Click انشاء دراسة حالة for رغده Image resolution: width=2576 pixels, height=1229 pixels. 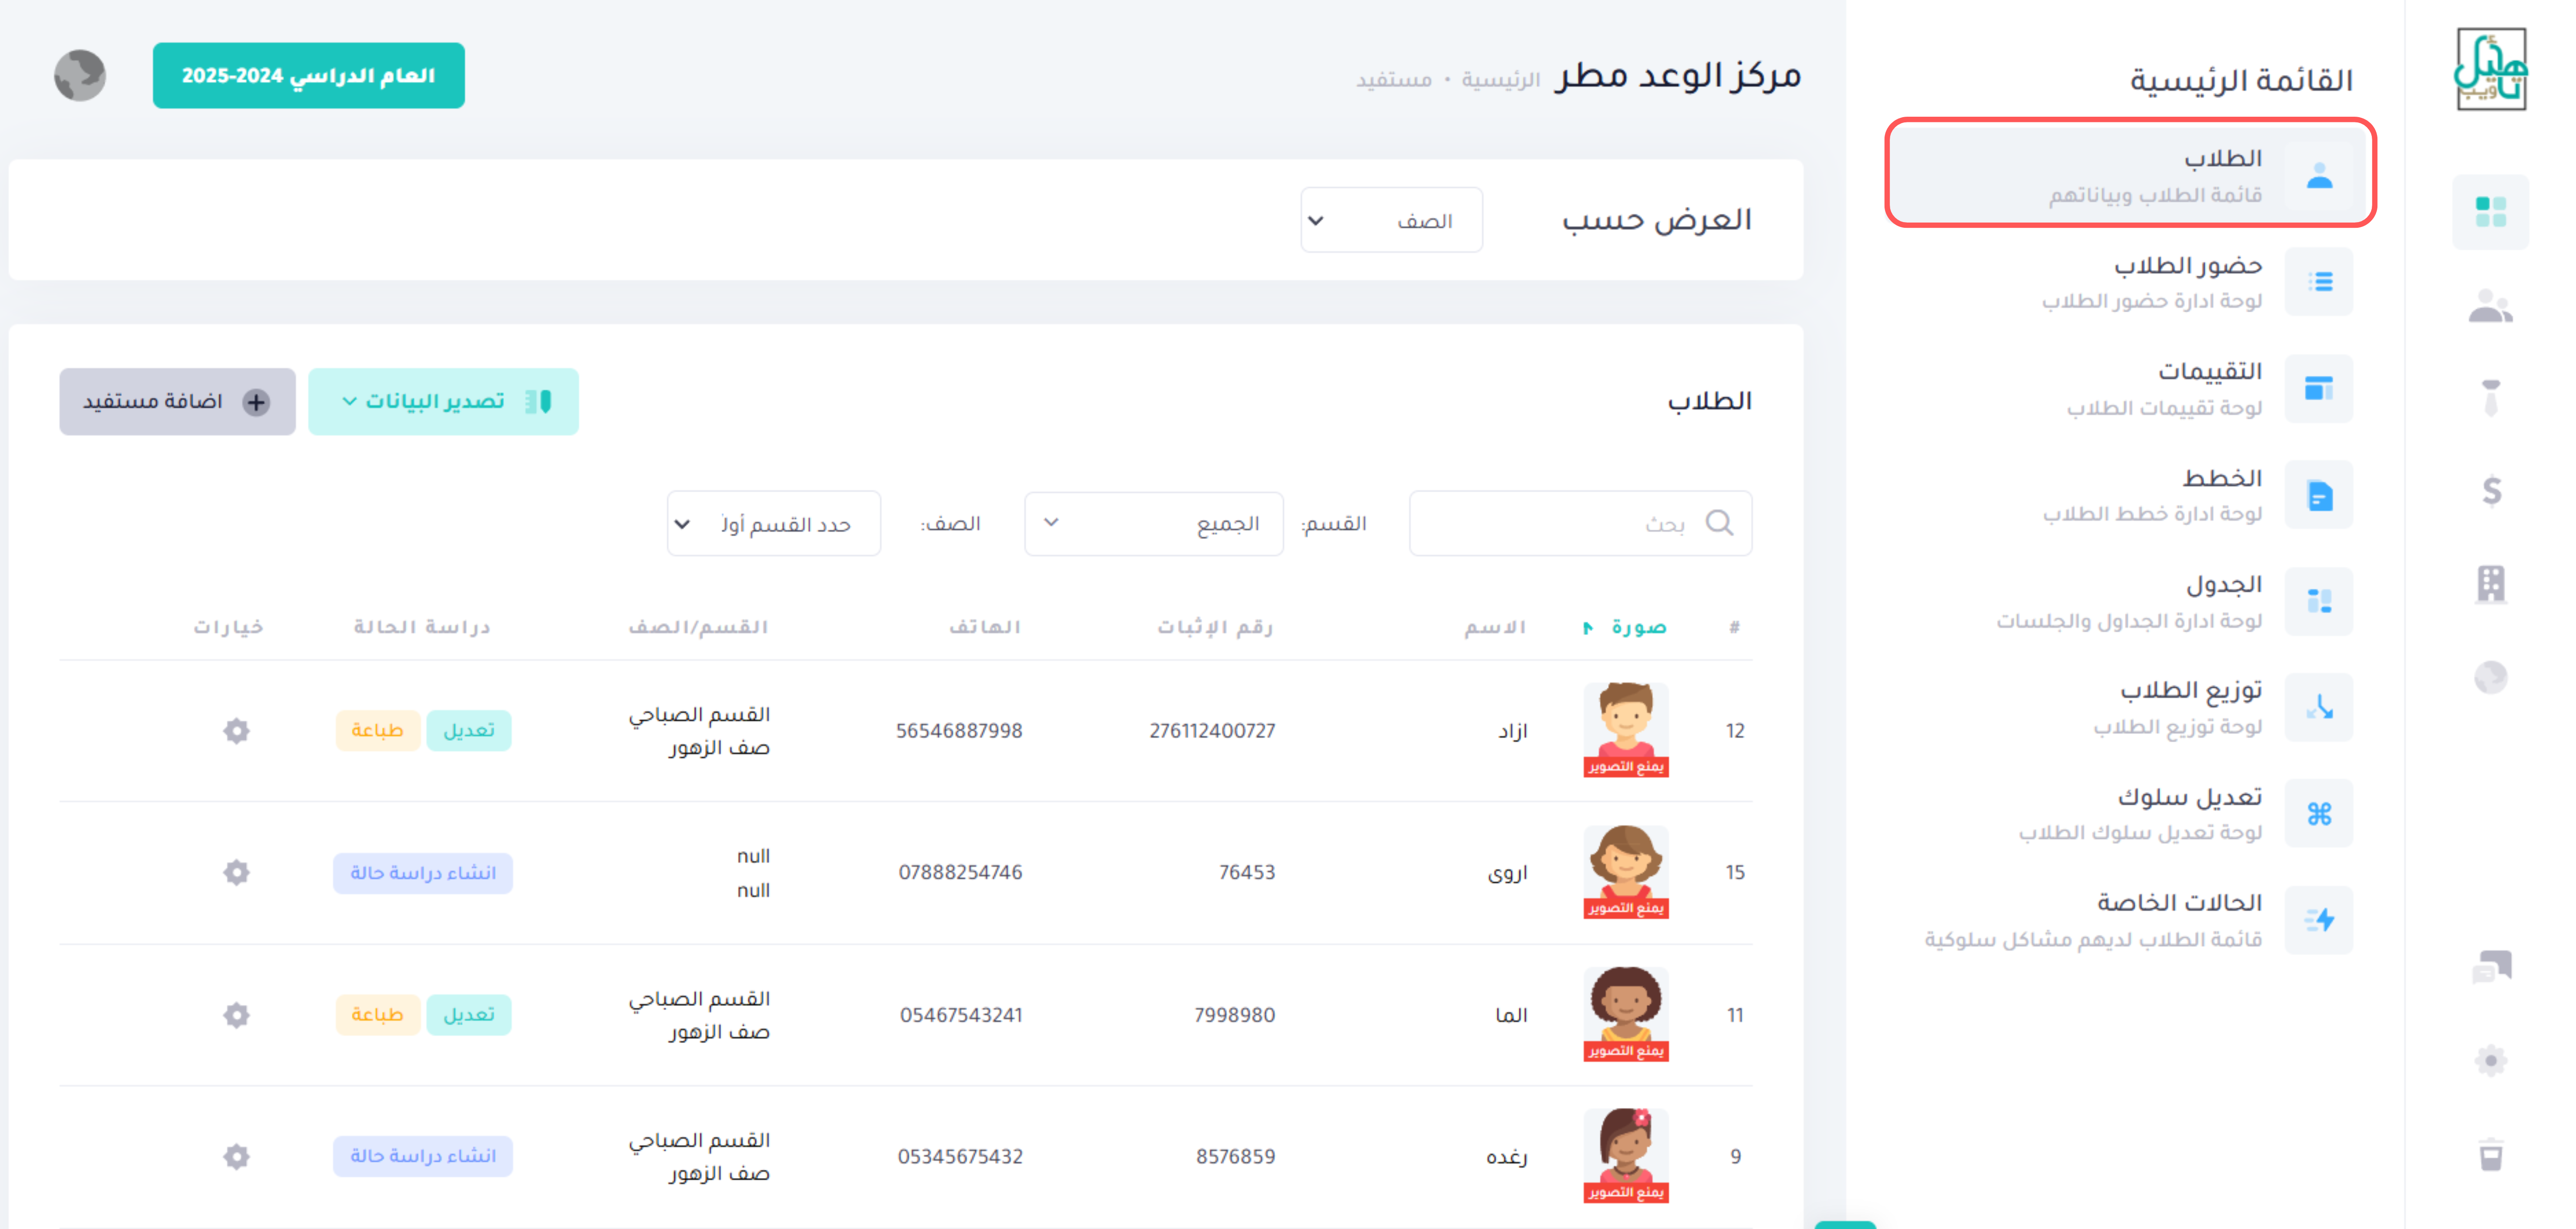[423, 1156]
